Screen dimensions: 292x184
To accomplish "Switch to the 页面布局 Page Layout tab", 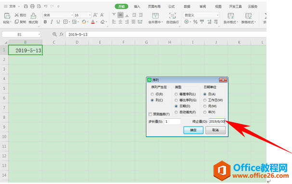I will click(154, 7).
